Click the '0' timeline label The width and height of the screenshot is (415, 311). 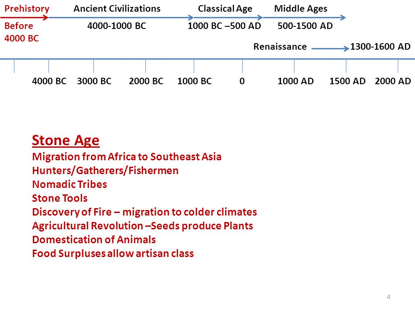point(242,81)
